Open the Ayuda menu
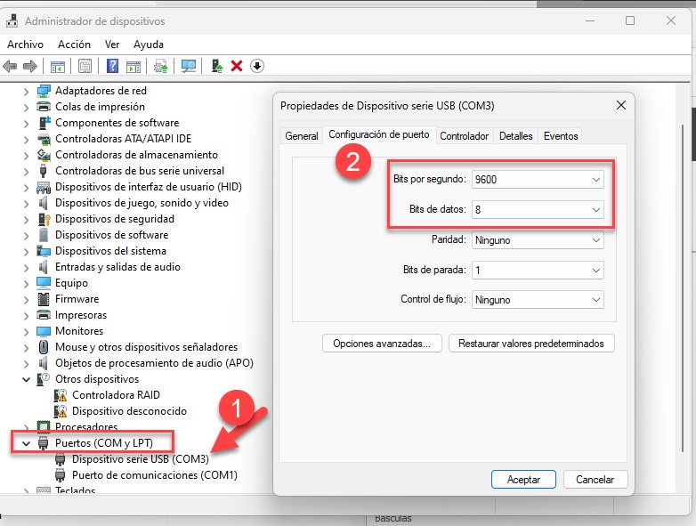696x526 pixels. pyautogui.click(x=149, y=45)
